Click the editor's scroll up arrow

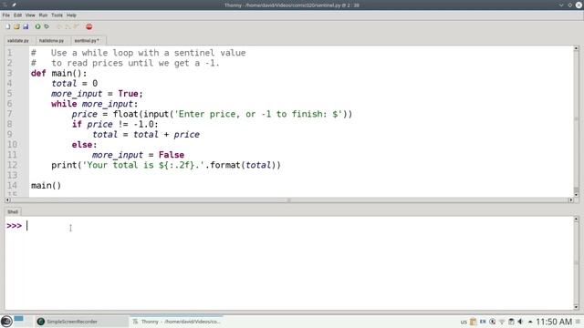(x=576, y=48)
